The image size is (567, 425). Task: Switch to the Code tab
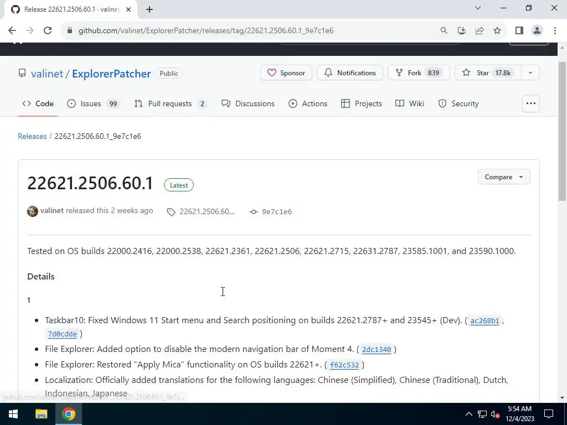click(x=38, y=103)
